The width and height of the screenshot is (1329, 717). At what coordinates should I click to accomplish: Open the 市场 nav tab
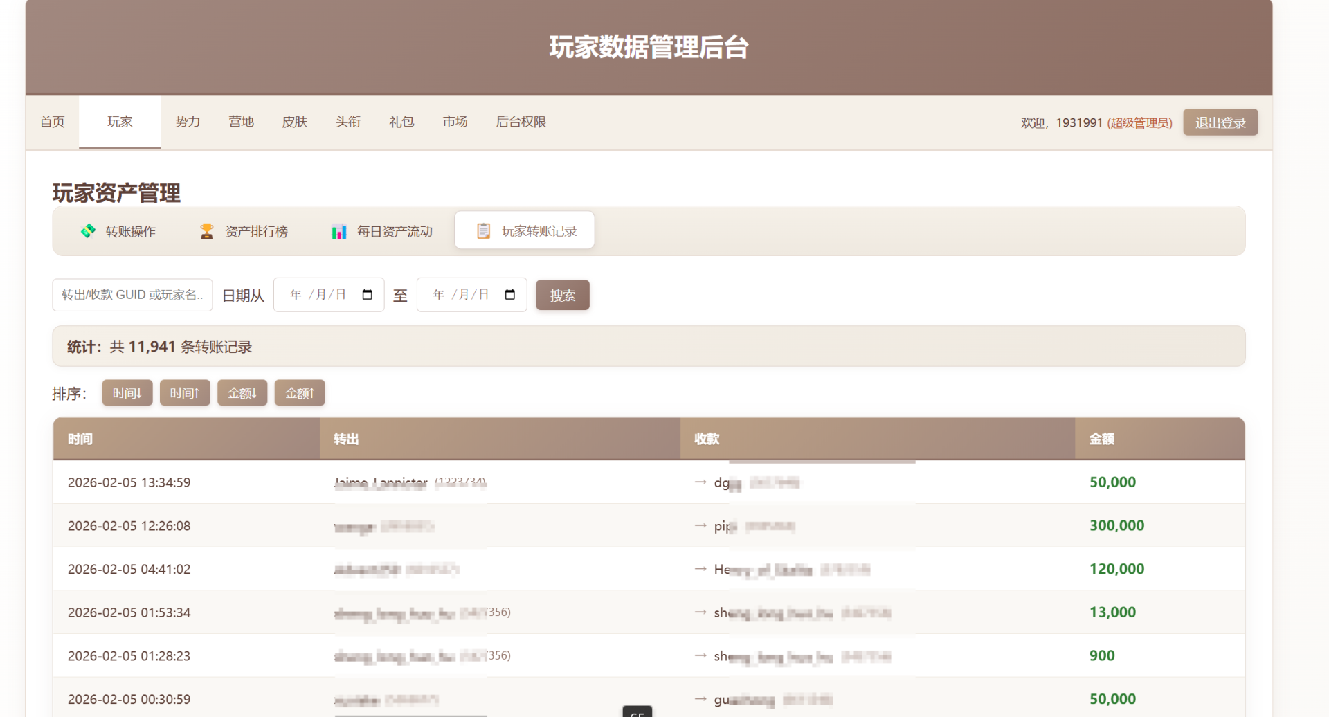pos(455,122)
